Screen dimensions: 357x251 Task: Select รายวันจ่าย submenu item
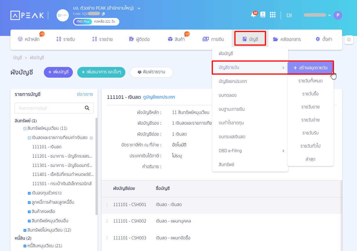tap(311, 120)
